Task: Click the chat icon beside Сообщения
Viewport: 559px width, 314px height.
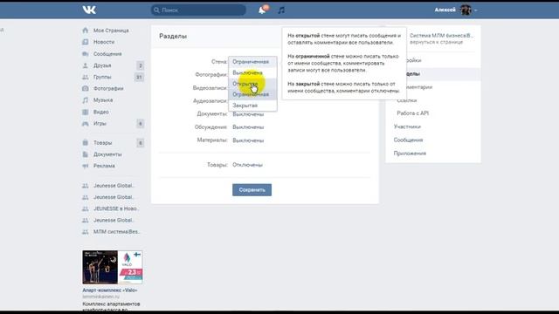Action: (x=86, y=54)
